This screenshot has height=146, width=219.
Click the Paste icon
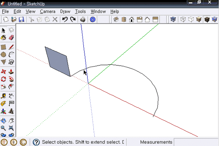tap(47, 20)
